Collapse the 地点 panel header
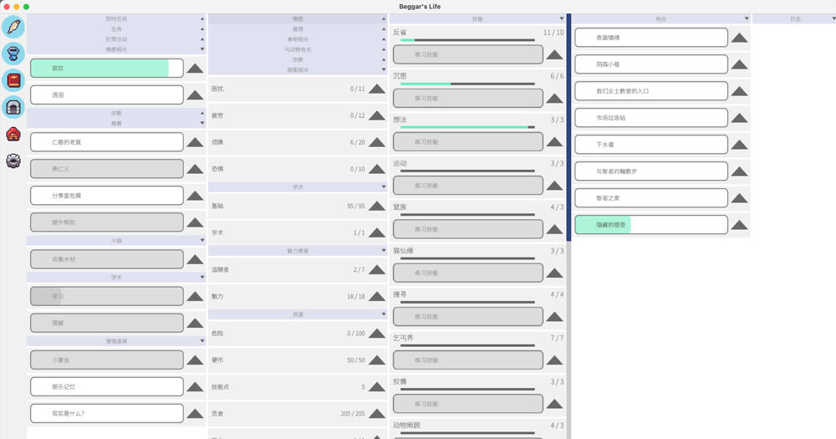The height and width of the screenshot is (439, 836). point(661,18)
